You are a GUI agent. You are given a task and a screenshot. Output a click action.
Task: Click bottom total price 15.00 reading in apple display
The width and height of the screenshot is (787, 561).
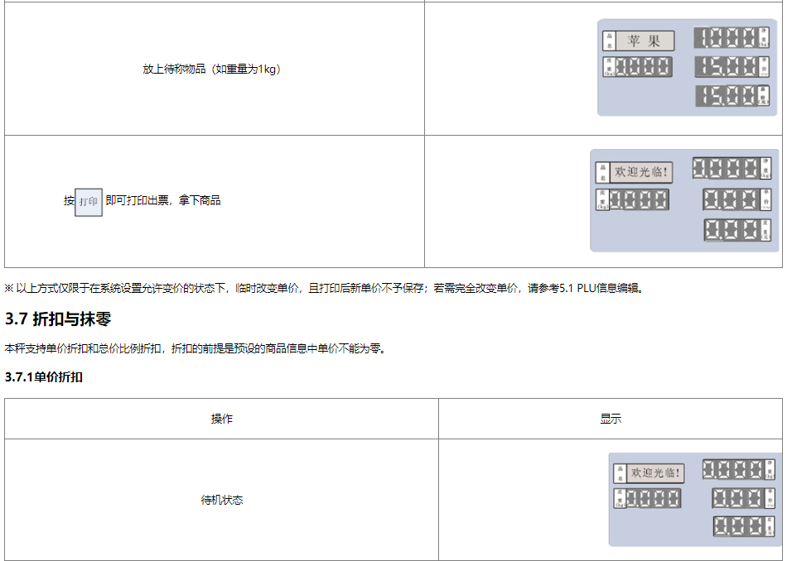pyautogui.click(x=727, y=96)
